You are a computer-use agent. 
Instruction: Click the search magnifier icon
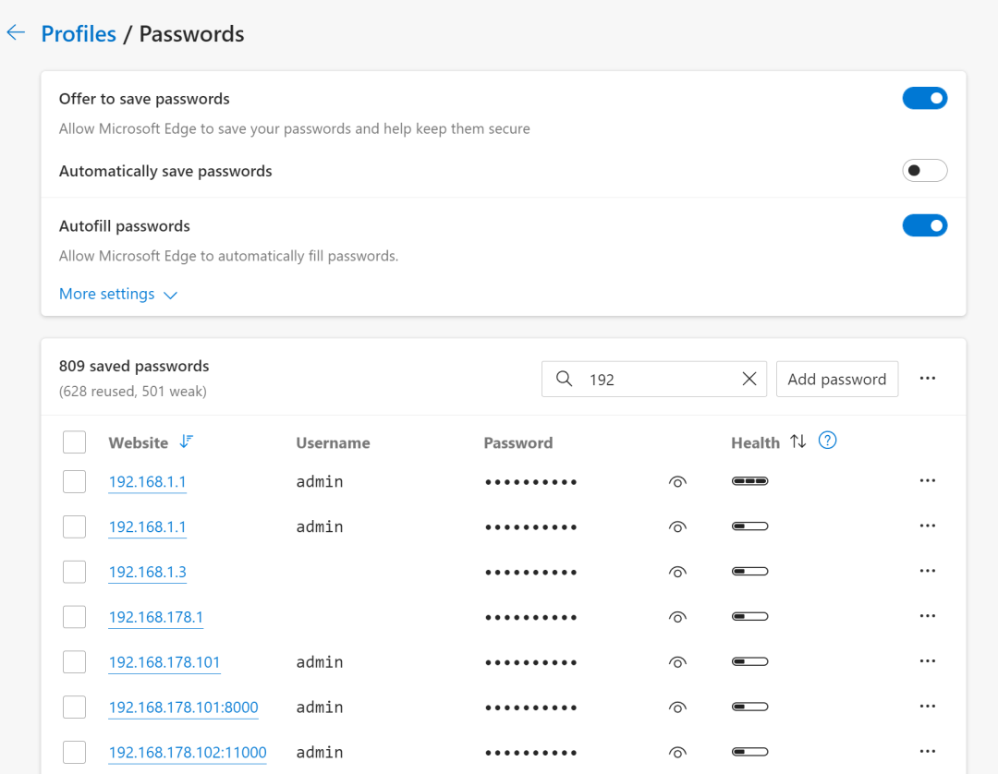[564, 379]
